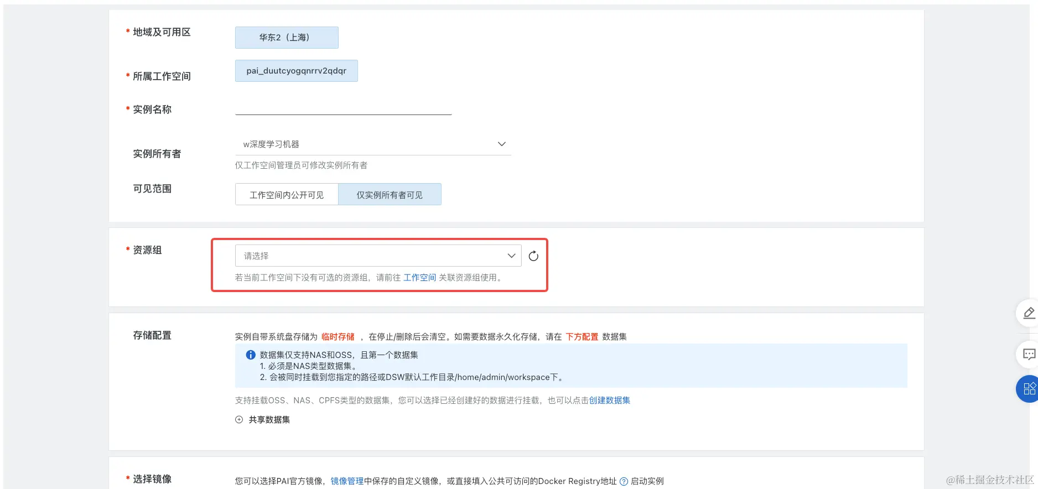Open the blue apps grid floating button
This screenshot has height=489, width=1038.
coord(1029,388)
